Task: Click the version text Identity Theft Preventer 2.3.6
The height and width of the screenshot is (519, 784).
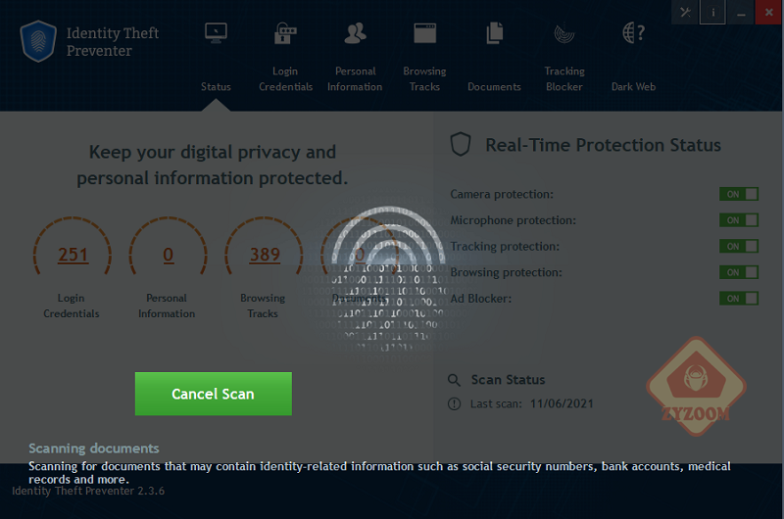Action: 88,491
